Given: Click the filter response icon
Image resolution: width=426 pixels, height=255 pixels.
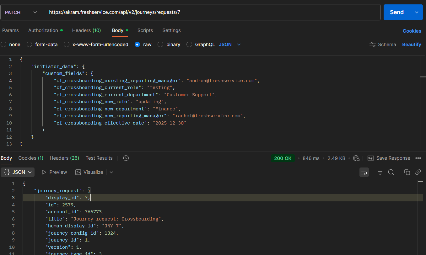Looking at the screenshot, I should click(380, 172).
